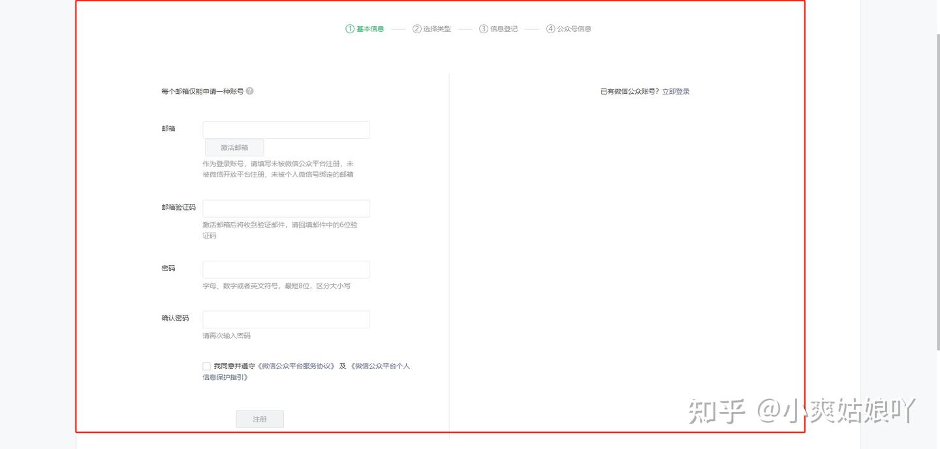
Task: Click the 立即登录 login link
Action: (x=676, y=91)
